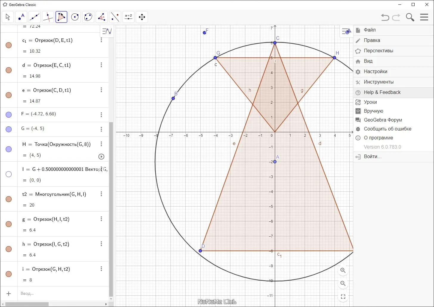Select the Point tool
The image size is (434, 307).
(21, 17)
